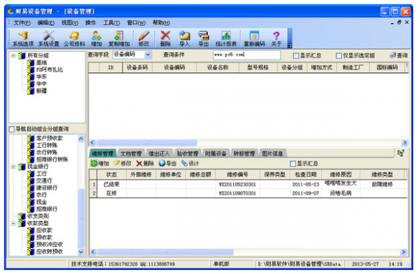Click the 增加 device toolbar icon
Image resolution: width=420 pixels, height=274 pixels.
97,39
